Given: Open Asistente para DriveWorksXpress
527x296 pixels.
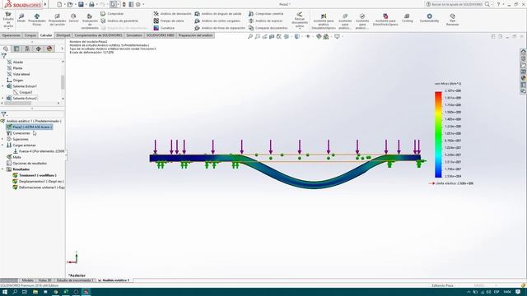Looking at the screenshot, I should point(385,20).
